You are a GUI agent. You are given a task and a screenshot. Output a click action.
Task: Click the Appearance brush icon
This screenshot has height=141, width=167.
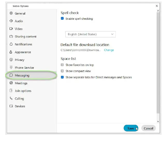point(11,52)
